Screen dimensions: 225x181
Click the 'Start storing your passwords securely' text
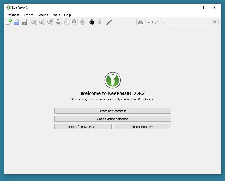tap(112, 99)
